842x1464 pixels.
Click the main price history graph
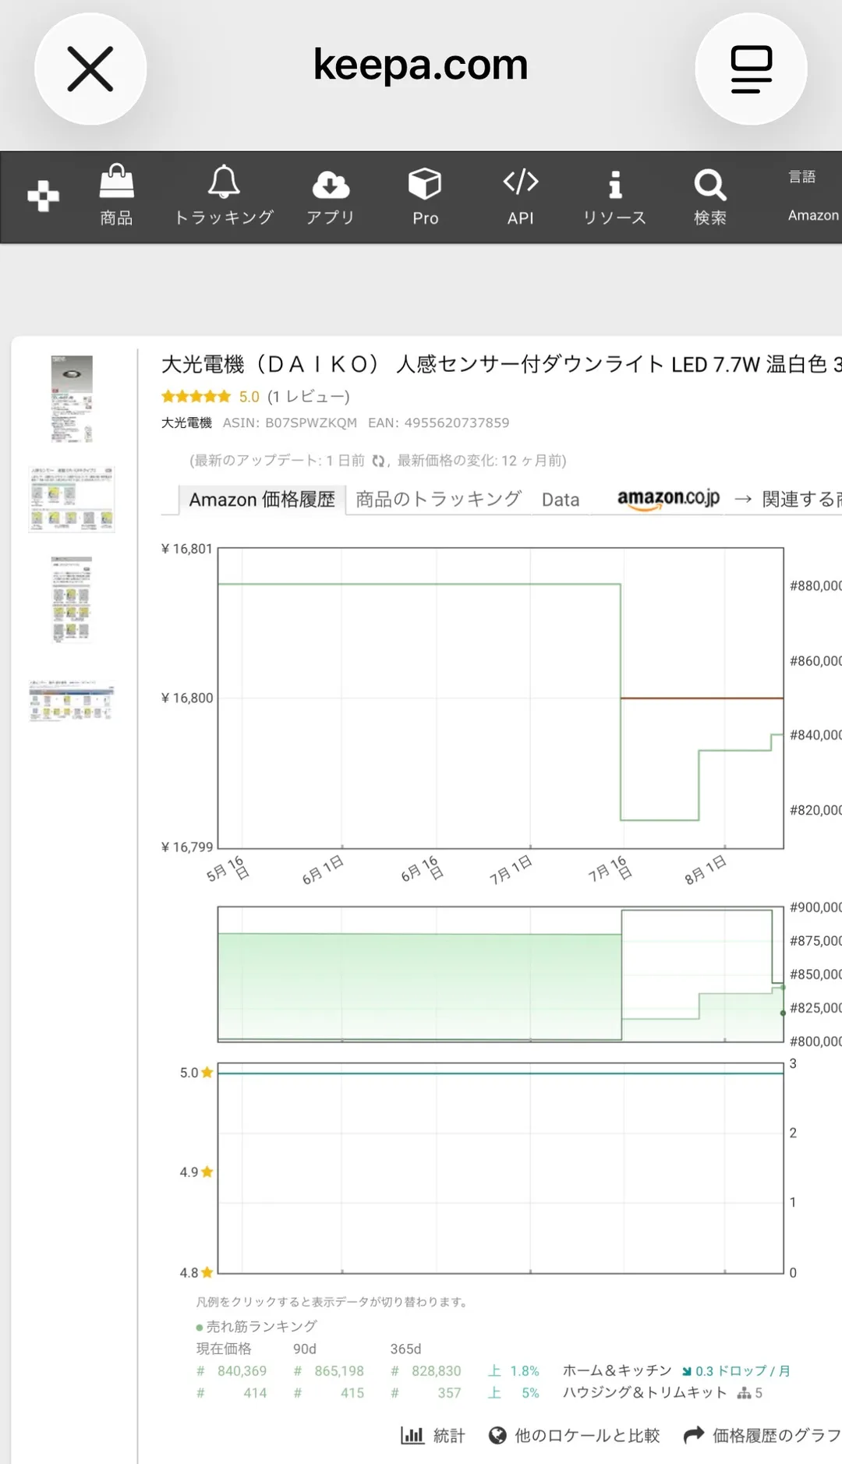pyautogui.click(x=501, y=698)
